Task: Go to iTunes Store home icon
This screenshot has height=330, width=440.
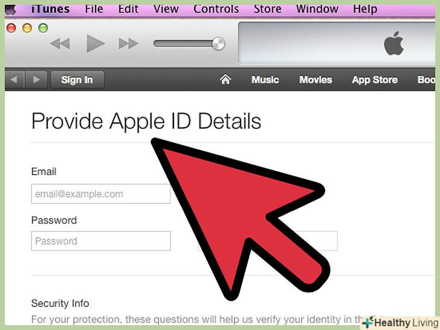Action: click(225, 79)
